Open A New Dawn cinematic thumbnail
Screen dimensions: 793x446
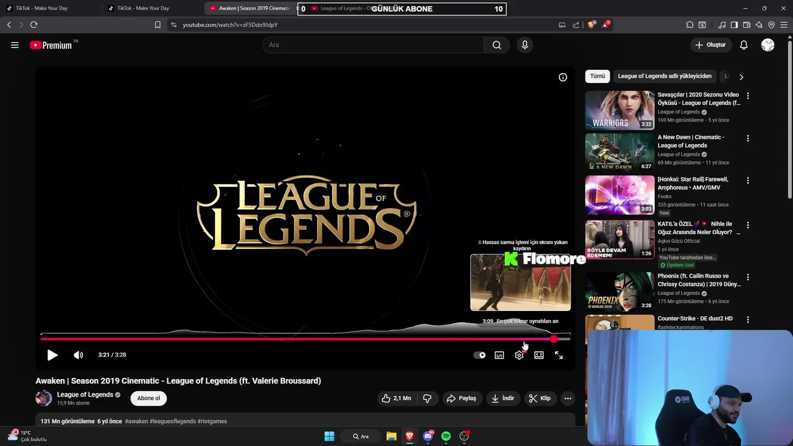pos(620,152)
